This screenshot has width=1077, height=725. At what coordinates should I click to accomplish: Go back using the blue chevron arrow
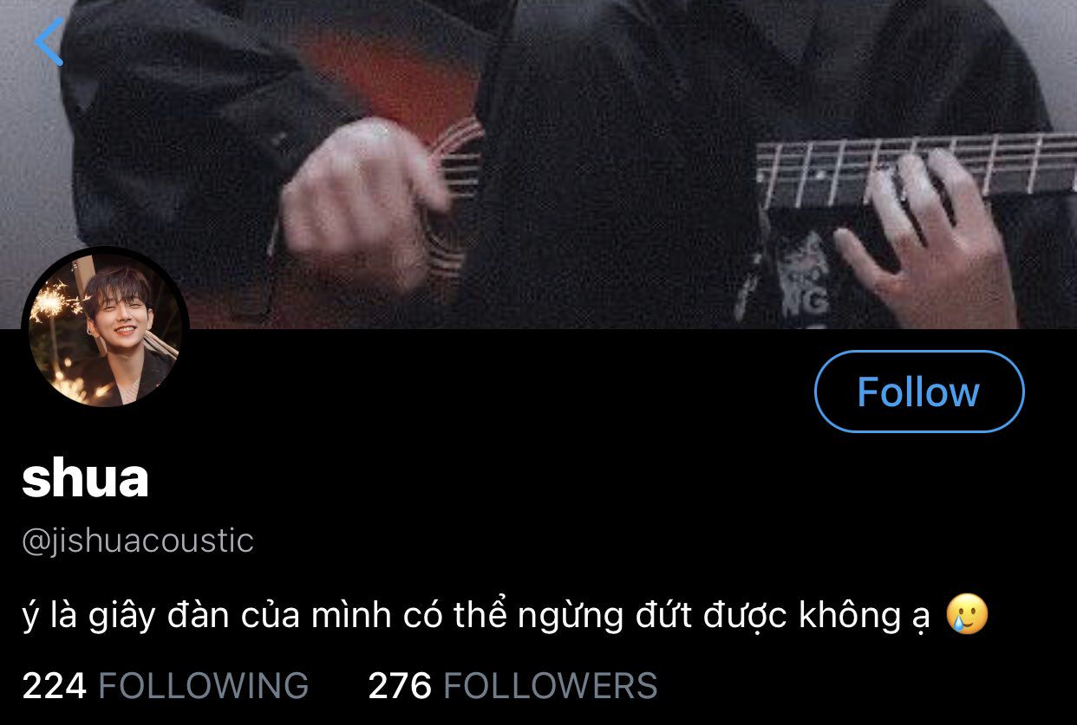49,41
